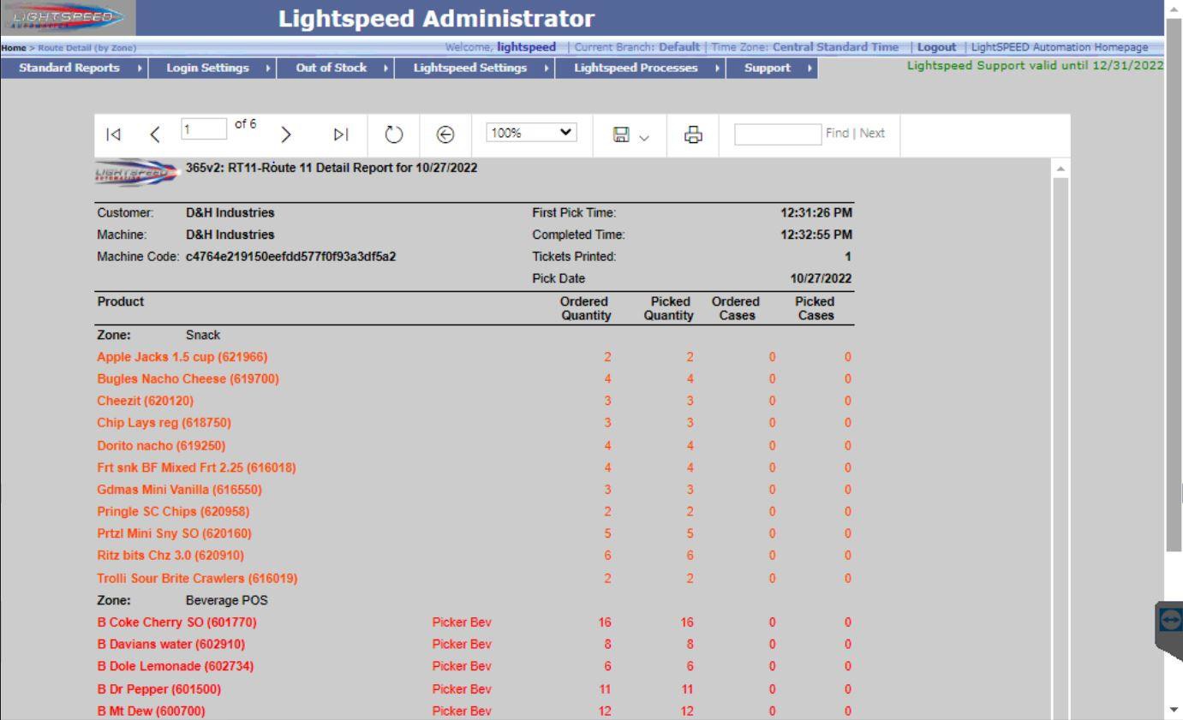This screenshot has height=720, width=1183.
Task: Select Dorito nacho (619250)
Action: click(x=161, y=445)
